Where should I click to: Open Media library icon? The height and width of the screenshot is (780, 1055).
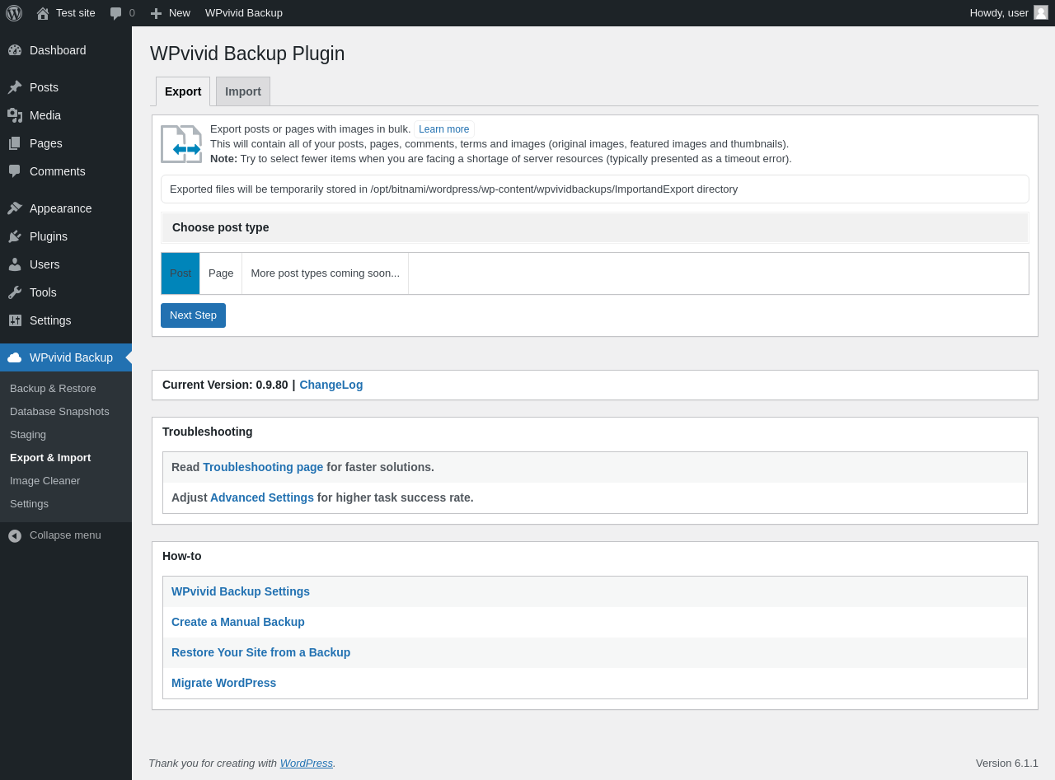(x=15, y=115)
